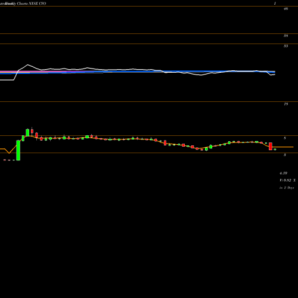This screenshot has width=298, height=298.
Task: Select the final small green candlestick
Action: 275,149
